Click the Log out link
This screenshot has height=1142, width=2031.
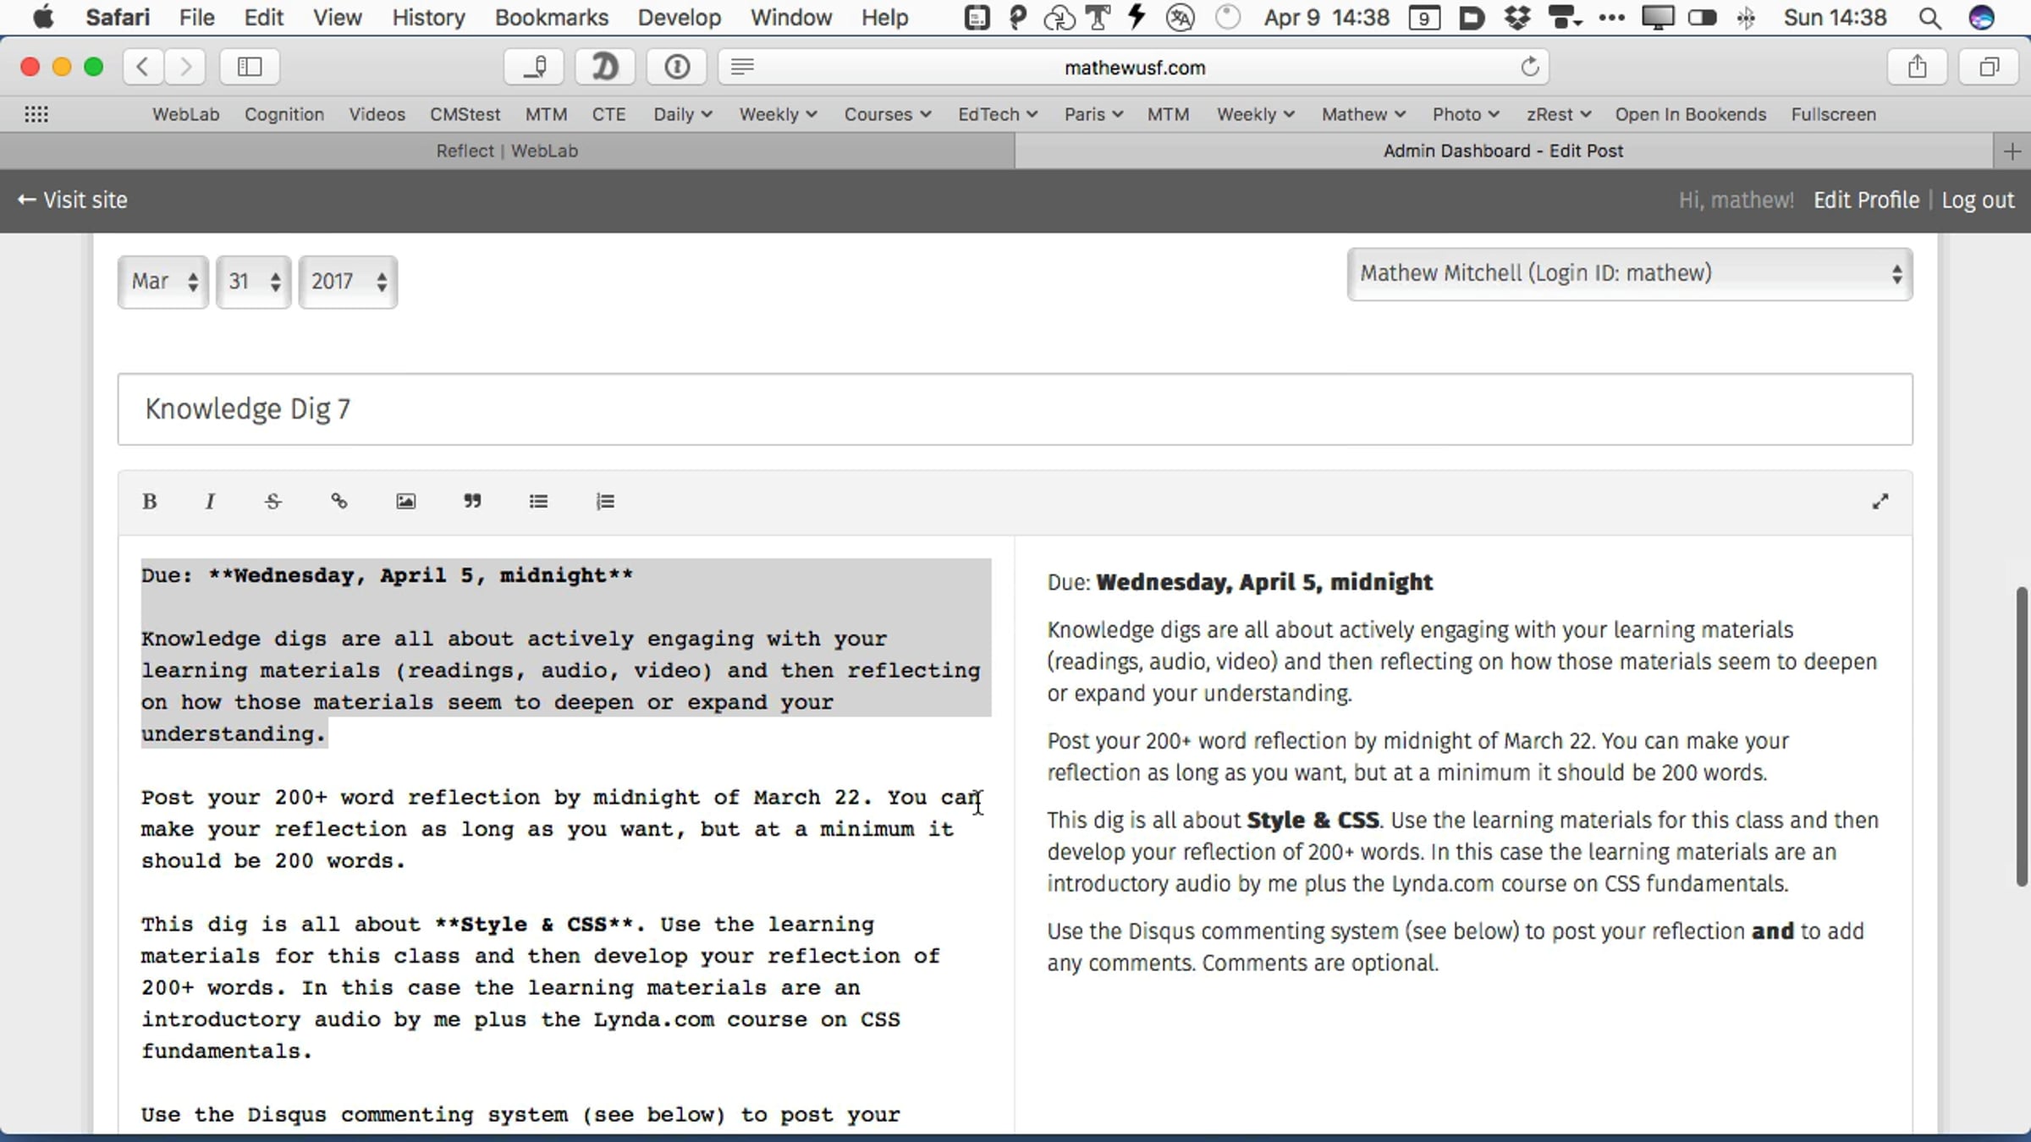pyautogui.click(x=1978, y=200)
